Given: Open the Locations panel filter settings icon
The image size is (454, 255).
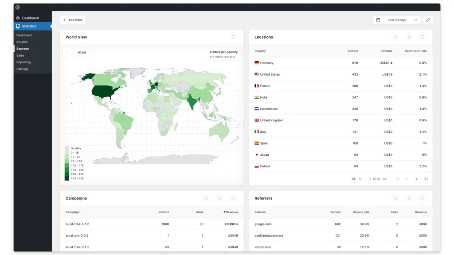Looking at the screenshot, I should click(x=422, y=37).
